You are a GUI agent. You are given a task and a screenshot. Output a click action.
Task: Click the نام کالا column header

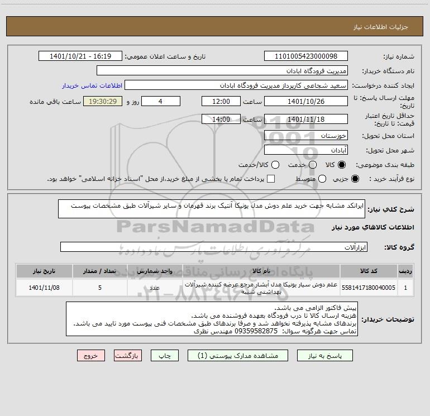(261, 271)
